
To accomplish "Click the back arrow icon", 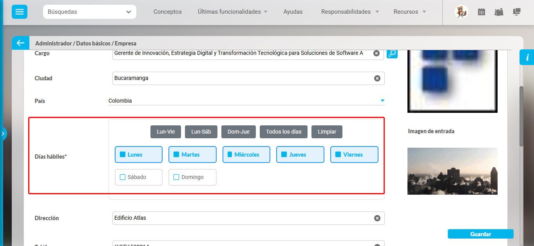I will pyautogui.click(x=20, y=43).
